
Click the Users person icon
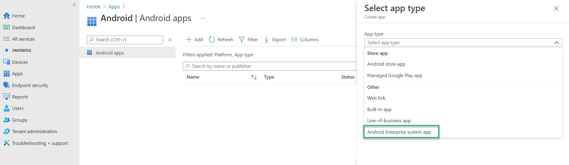[x=7, y=108]
